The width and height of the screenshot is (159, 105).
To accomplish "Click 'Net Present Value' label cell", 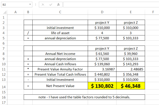I will (x=60, y=86).
